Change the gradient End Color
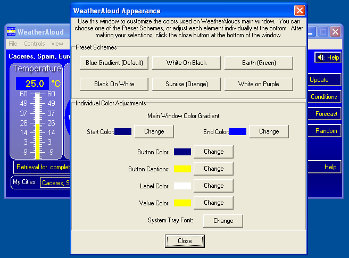Viewport: 349px width, 258px height. (269, 131)
